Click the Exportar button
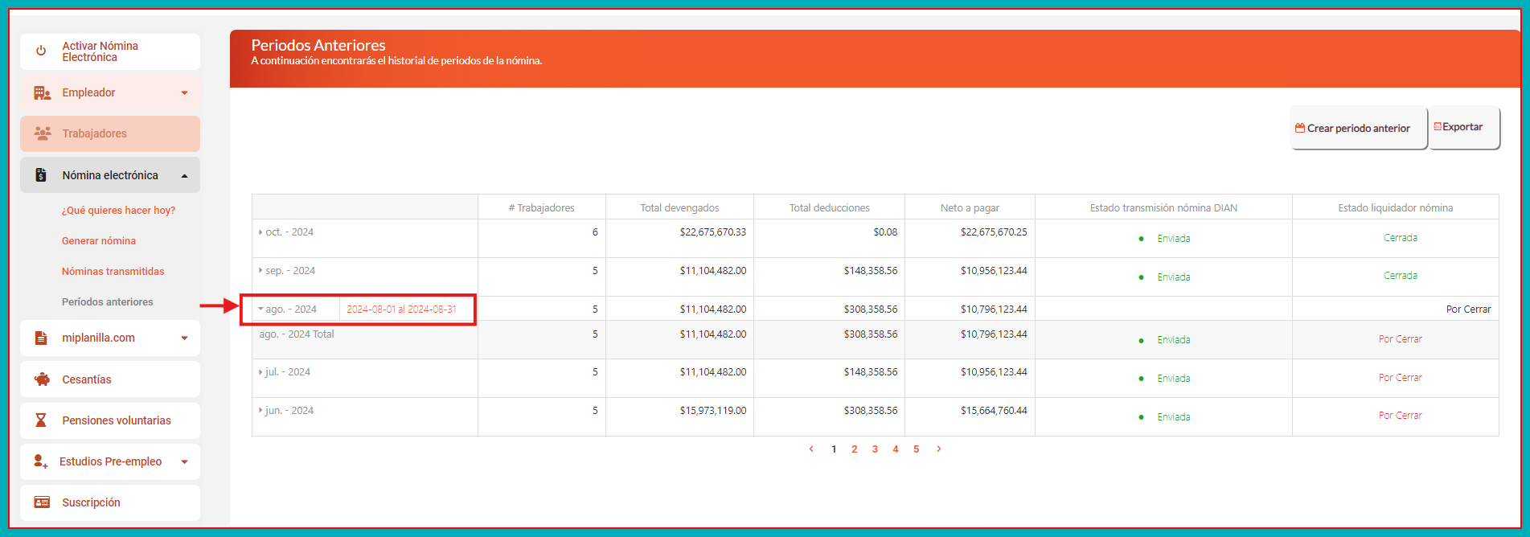This screenshot has width=1530, height=537. (x=1464, y=127)
